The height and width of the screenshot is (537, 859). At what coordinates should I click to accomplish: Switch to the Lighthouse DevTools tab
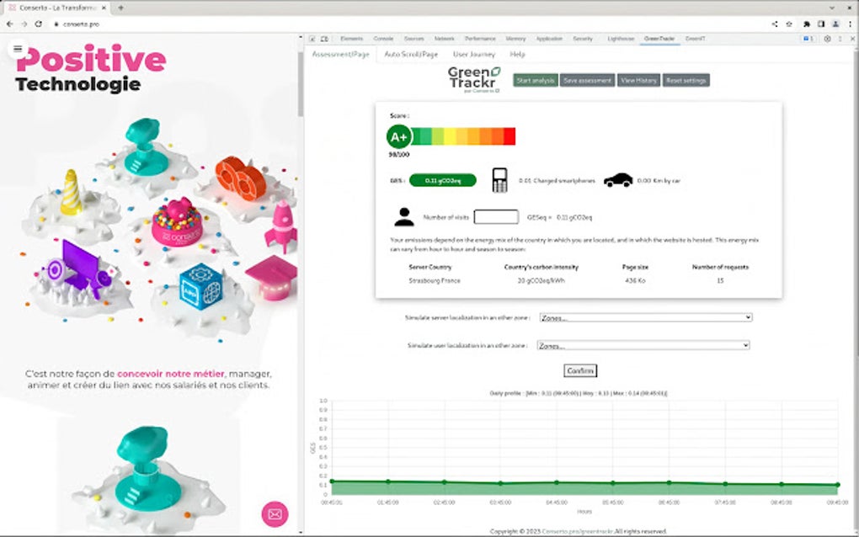point(621,39)
